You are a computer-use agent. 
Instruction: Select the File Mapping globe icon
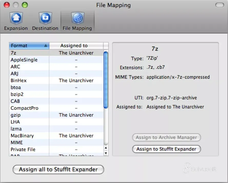pyautogui.click(x=77, y=18)
